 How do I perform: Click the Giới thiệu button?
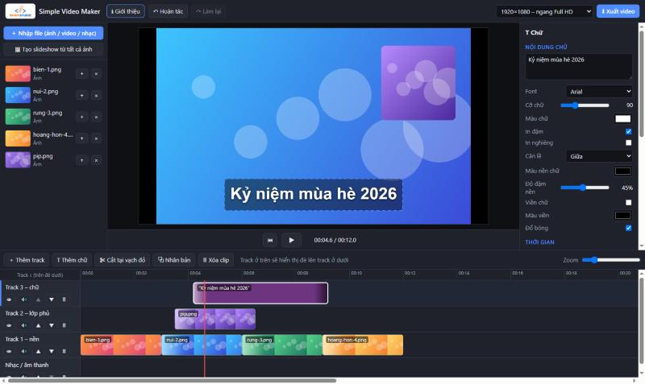126,11
